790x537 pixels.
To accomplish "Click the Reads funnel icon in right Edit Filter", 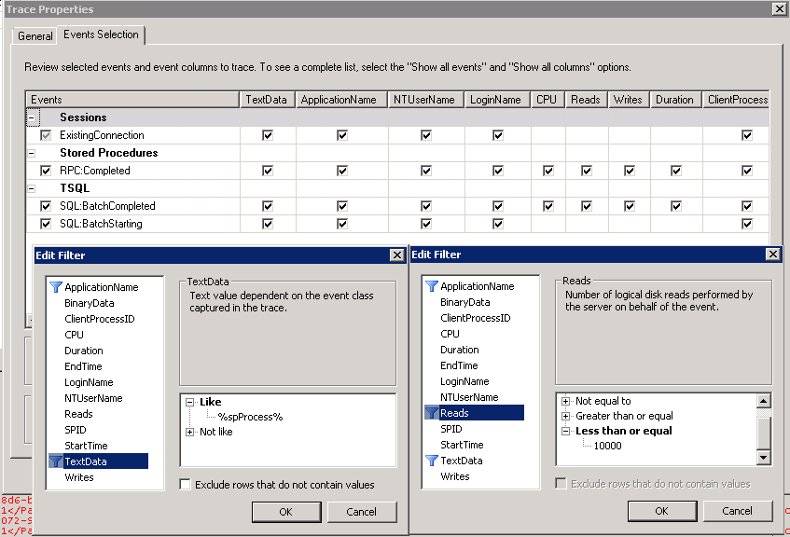I will click(x=432, y=413).
